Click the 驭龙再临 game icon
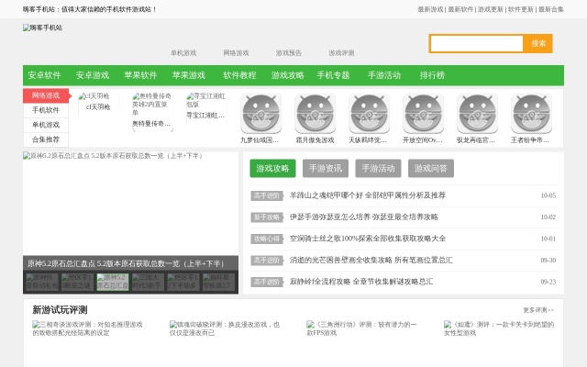587x367 pixels. [477, 114]
